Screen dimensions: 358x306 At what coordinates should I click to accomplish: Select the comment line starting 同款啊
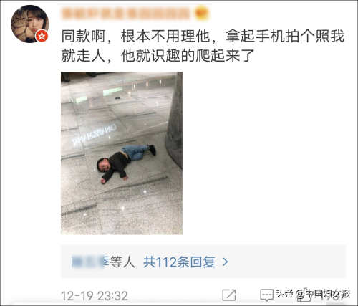[x=203, y=36]
